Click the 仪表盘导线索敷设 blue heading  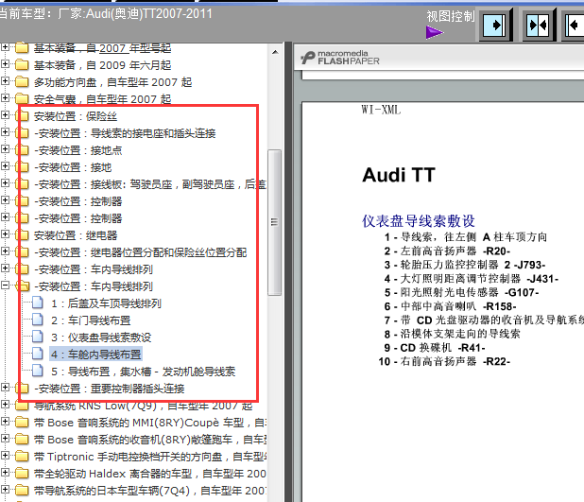pyautogui.click(x=419, y=221)
